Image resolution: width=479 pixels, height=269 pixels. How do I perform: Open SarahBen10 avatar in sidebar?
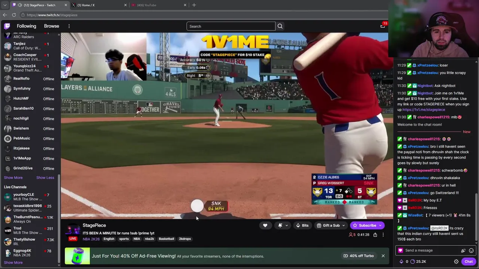7,109
